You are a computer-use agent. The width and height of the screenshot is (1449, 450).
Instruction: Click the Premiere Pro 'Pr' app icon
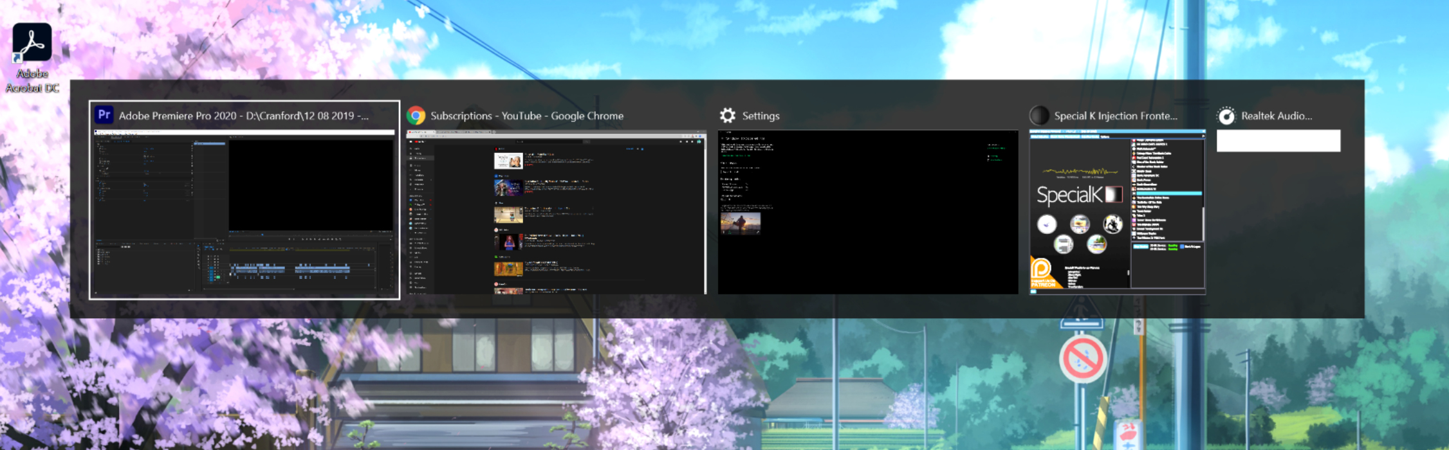pyautogui.click(x=104, y=115)
